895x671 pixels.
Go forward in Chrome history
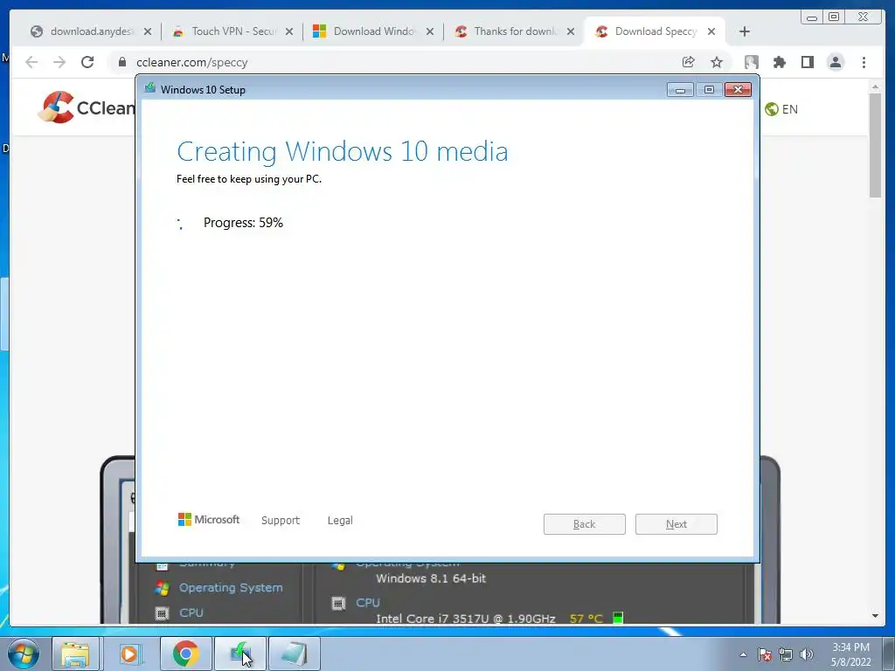coord(59,62)
